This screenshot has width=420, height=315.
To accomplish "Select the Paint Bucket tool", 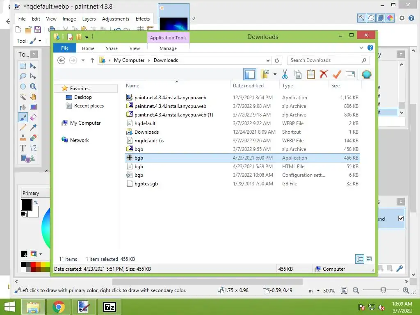I will pos(23,107).
